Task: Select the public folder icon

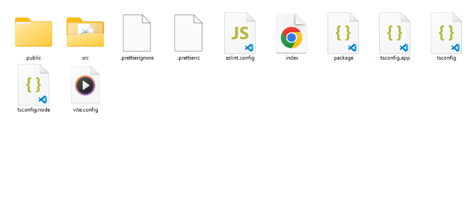Action: [34, 33]
